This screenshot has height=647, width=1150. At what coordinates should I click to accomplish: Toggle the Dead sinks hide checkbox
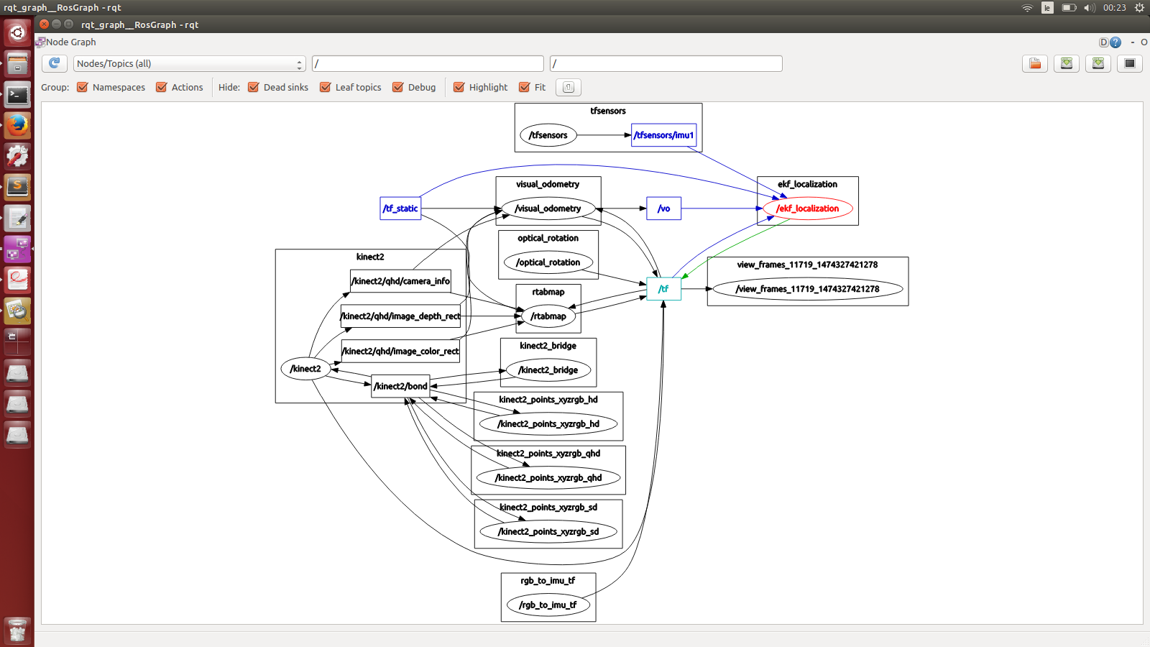tap(254, 87)
